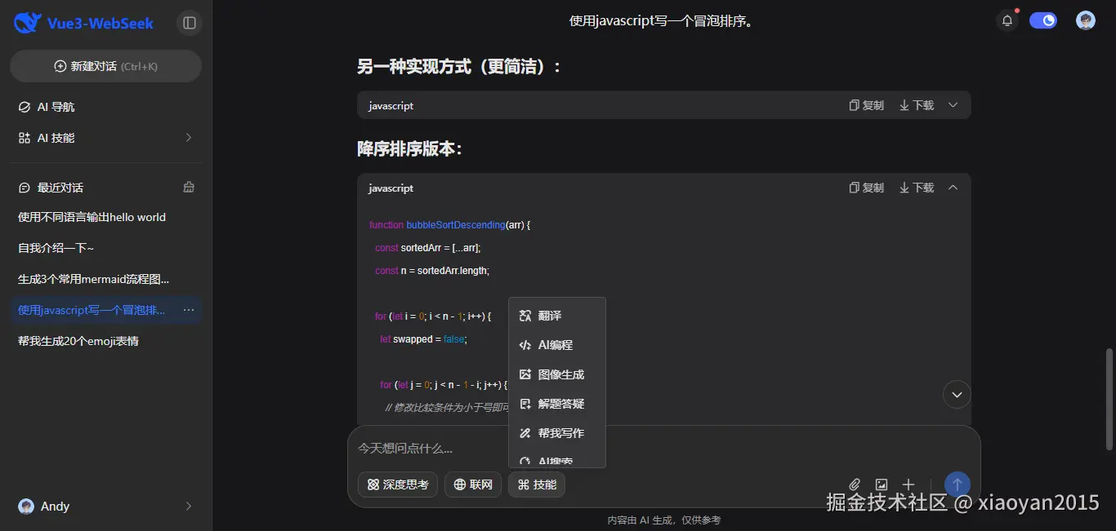
Task: Expand the AI 技能 sidebar section
Action: click(105, 137)
